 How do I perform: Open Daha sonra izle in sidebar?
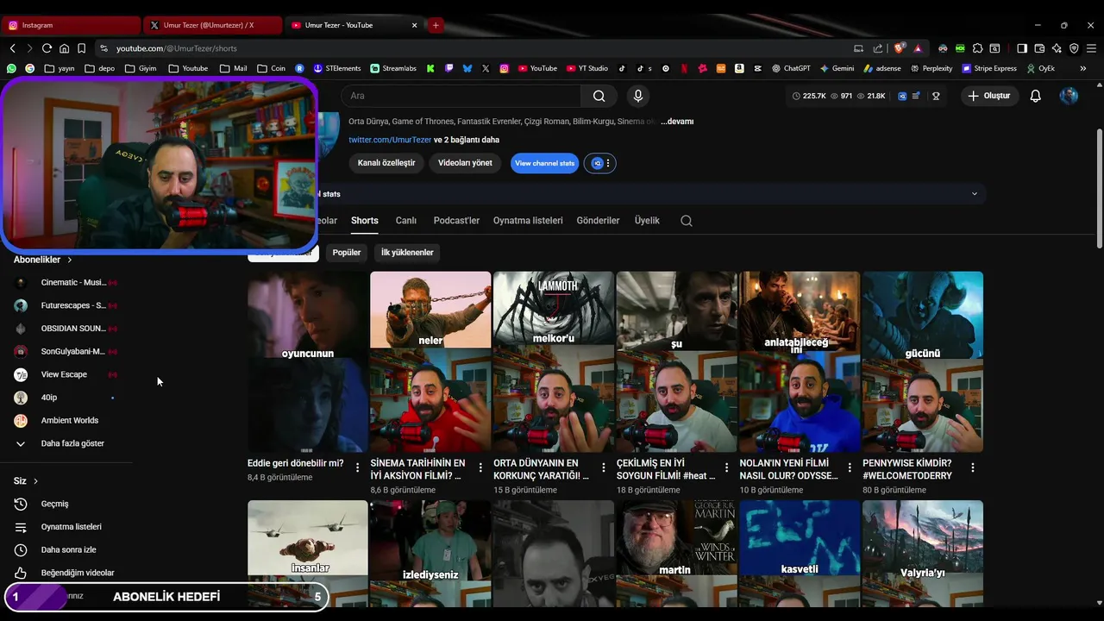(x=68, y=549)
